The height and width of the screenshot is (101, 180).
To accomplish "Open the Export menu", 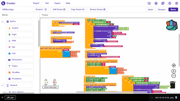I will tap(57, 3).
